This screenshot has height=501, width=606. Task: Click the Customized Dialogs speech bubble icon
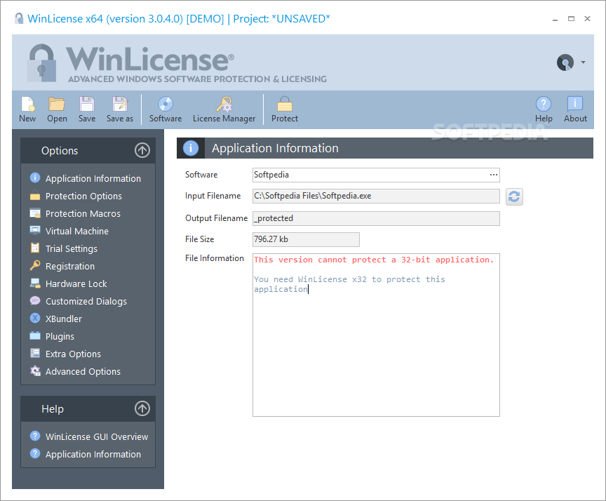(x=35, y=300)
